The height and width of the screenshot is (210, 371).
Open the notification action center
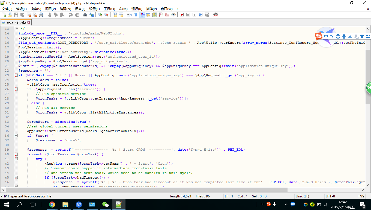[363, 205]
